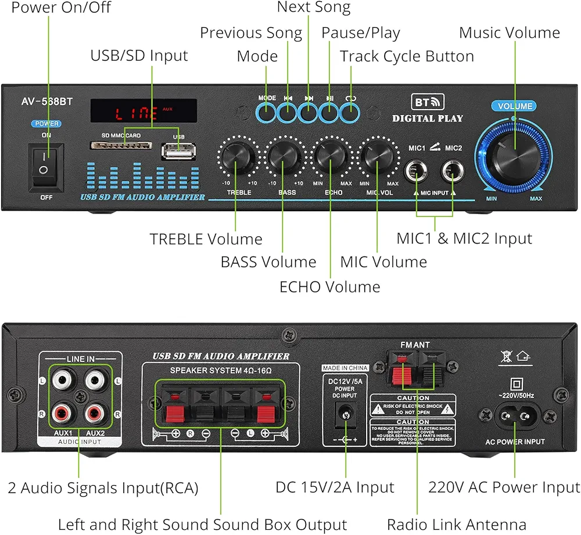
Task: Click the red LINE LED display
Action: 143,112
